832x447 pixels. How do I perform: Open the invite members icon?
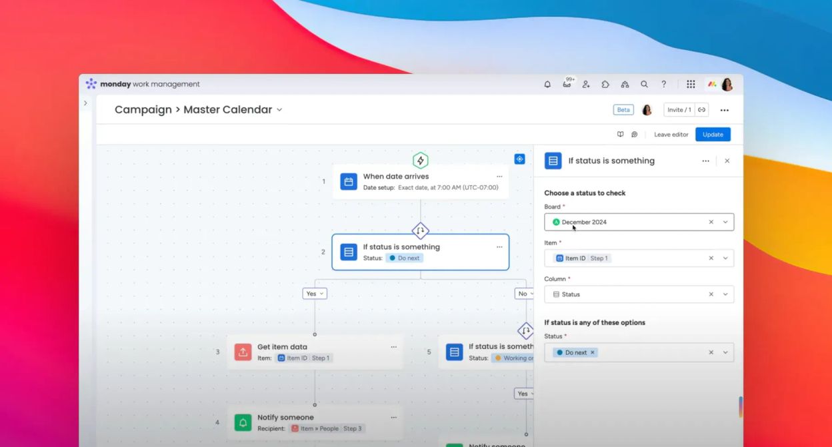586,84
